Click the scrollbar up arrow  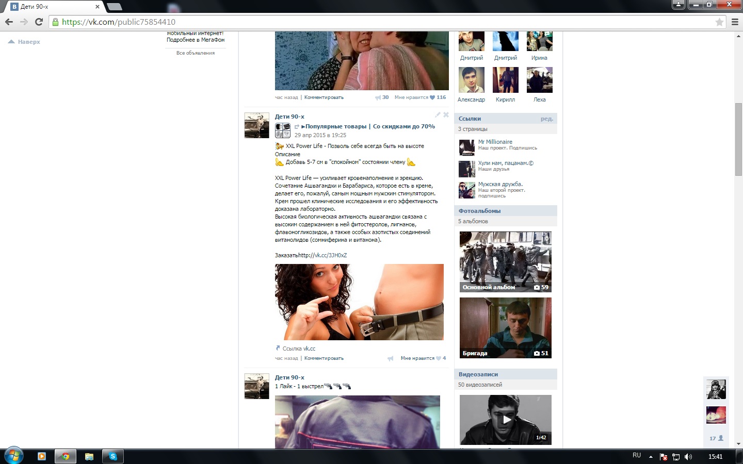click(x=738, y=35)
